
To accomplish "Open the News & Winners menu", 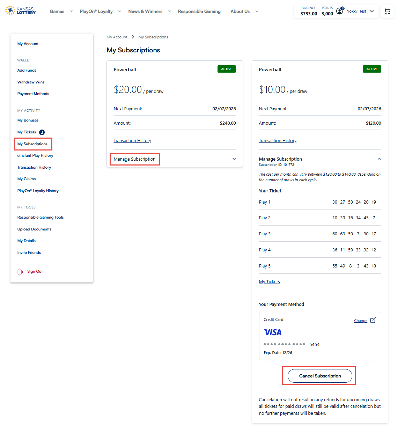I will pos(145,11).
